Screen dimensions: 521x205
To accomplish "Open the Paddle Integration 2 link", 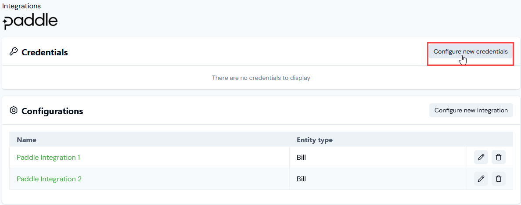I will [x=49, y=179].
